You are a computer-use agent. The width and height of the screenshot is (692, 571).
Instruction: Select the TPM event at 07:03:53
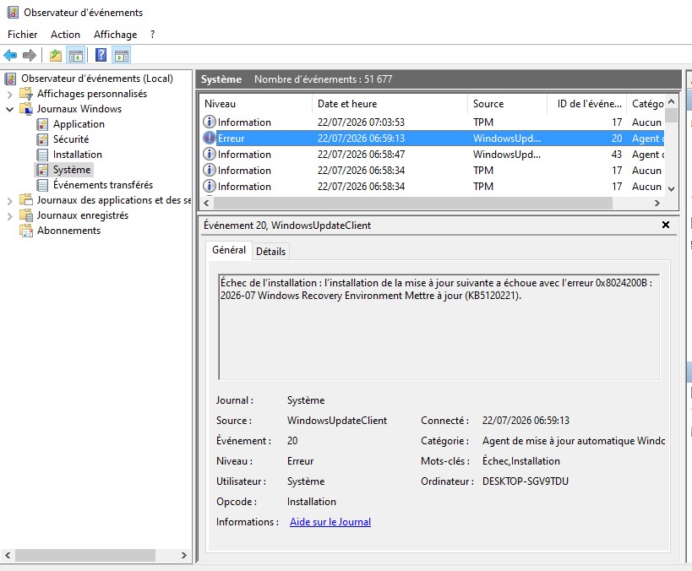click(x=433, y=122)
